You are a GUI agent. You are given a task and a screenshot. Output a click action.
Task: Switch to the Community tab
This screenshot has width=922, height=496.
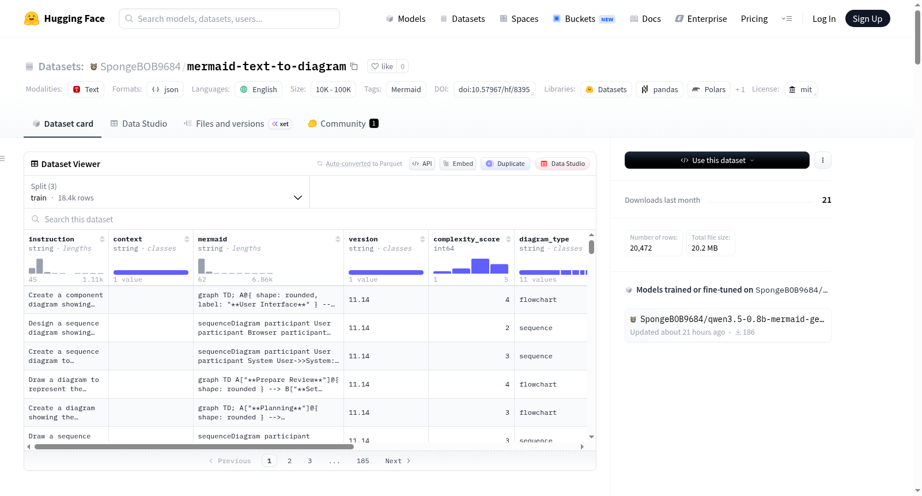click(343, 124)
